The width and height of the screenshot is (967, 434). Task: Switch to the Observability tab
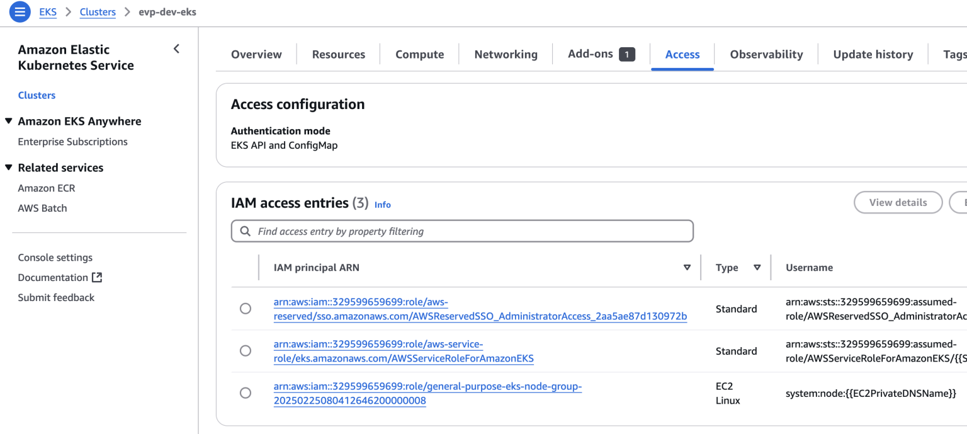pyautogui.click(x=766, y=54)
